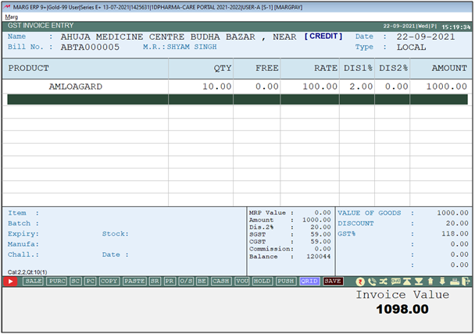Click the Invoice Value 1098.00
Image resolution: width=475 pixels, height=334 pixels.
402,309
